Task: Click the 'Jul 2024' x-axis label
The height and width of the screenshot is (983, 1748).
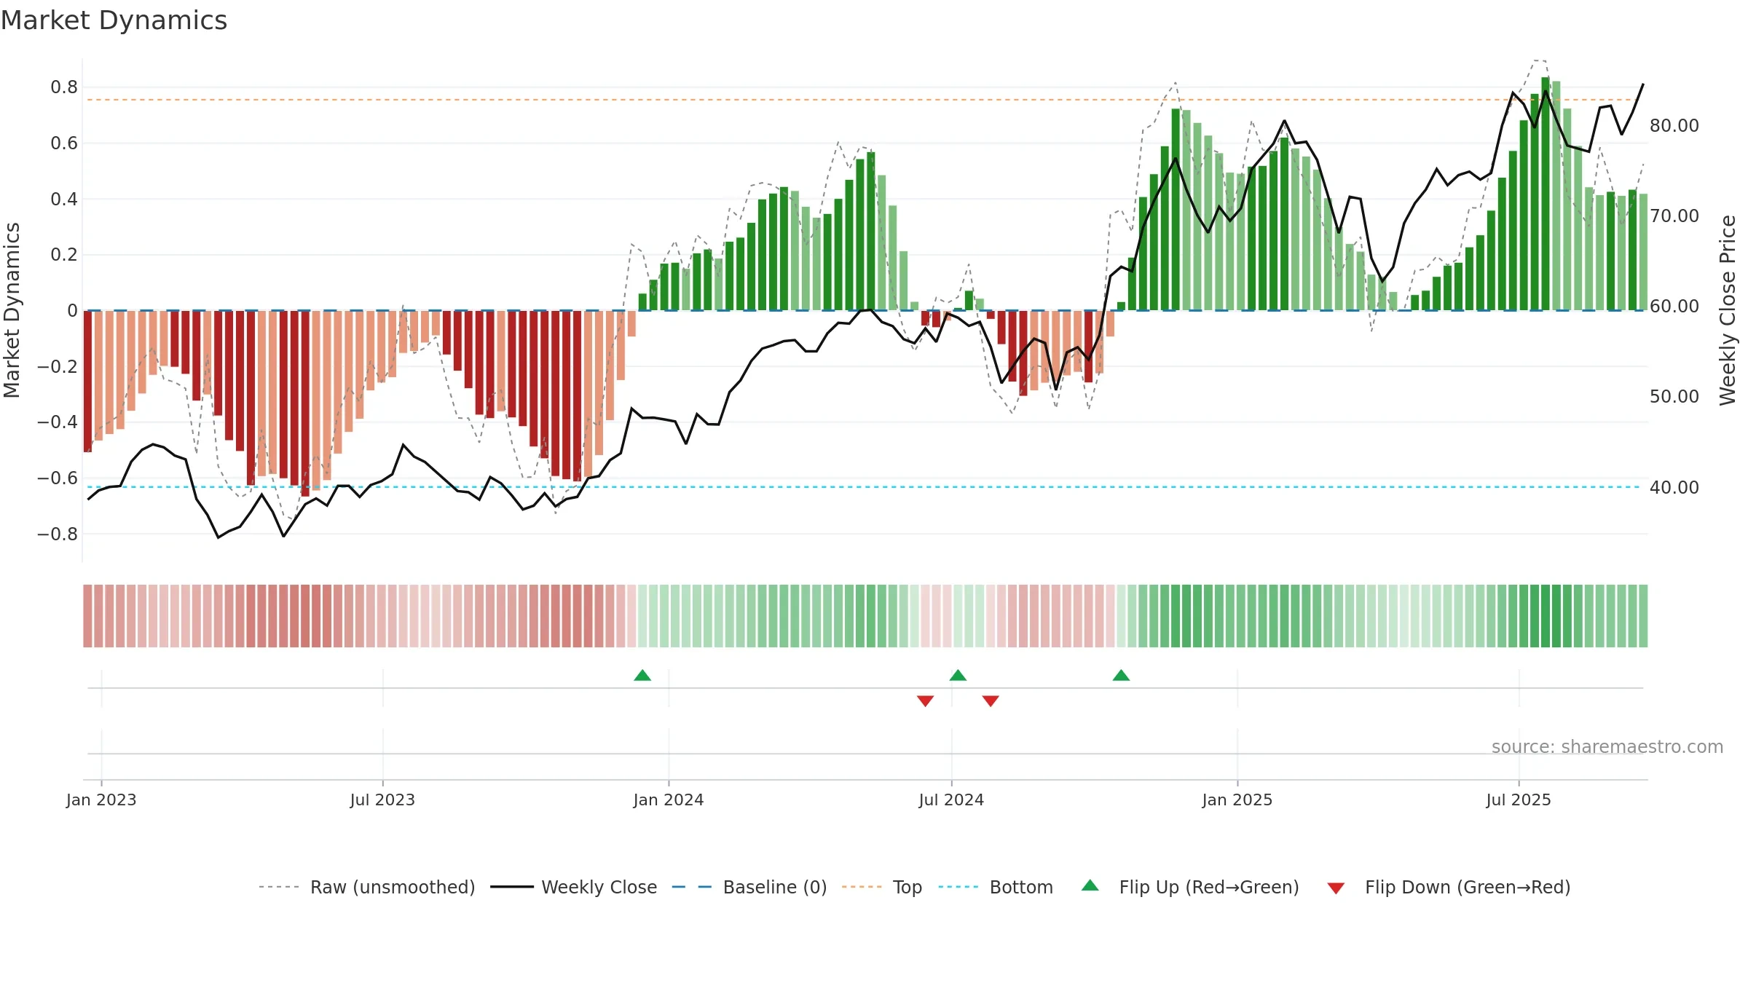Action: pyautogui.click(x=951, y=800)
